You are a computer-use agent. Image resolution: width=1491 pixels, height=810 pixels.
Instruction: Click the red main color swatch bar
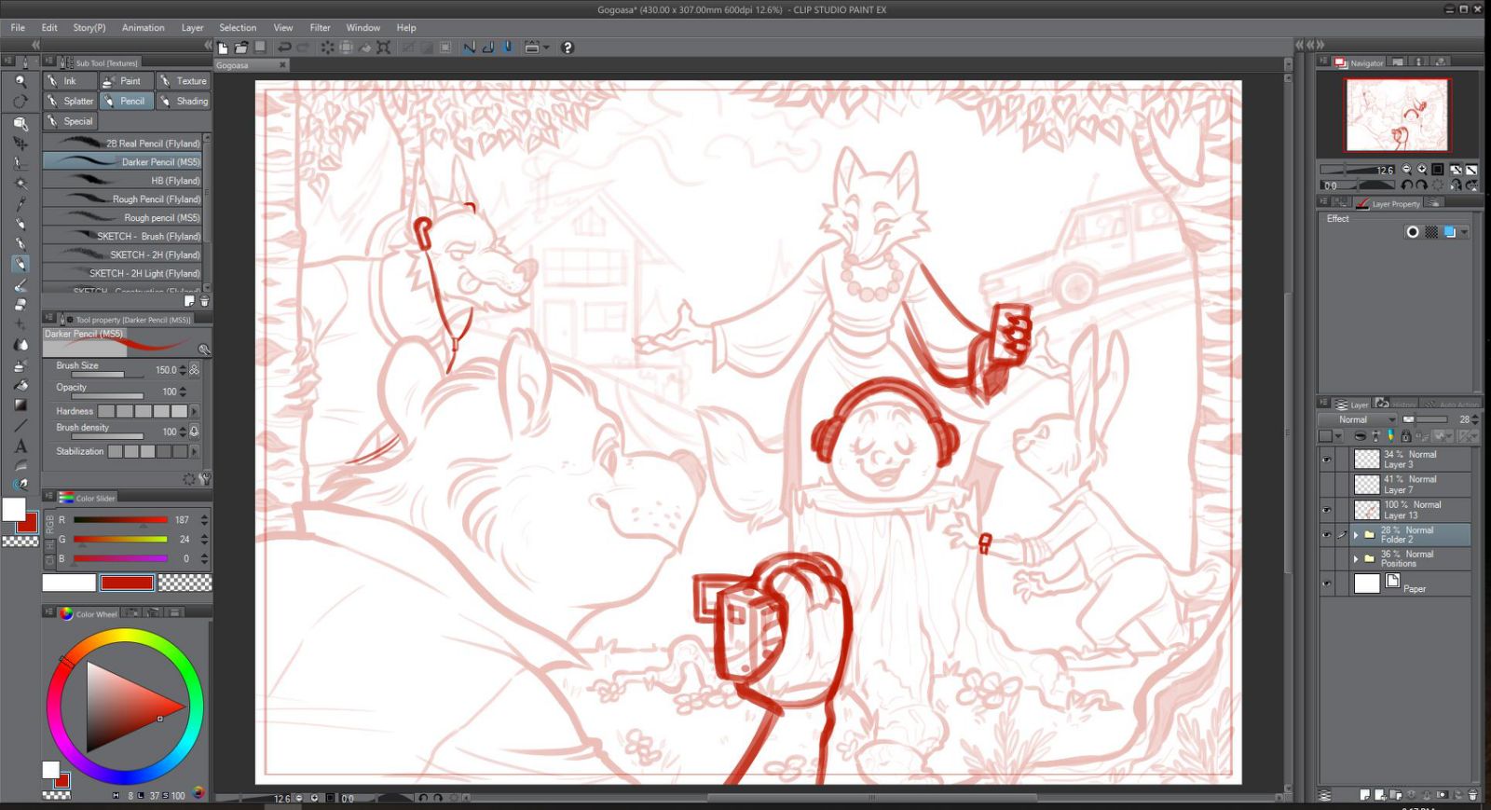tap(127, 583)
